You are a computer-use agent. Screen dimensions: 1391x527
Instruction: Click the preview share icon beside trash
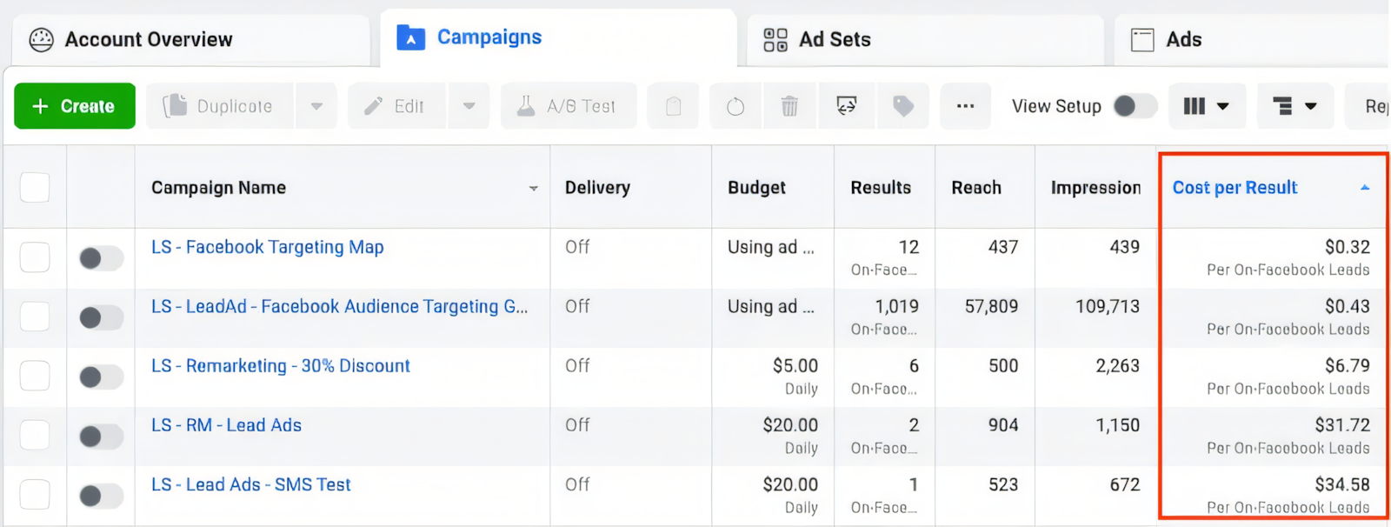[846, 106]
